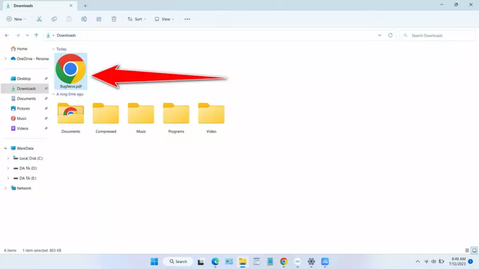Viewport: 479px width, 269px height.
Task: Go back with the left arrow
Action: tap(7, 35)
